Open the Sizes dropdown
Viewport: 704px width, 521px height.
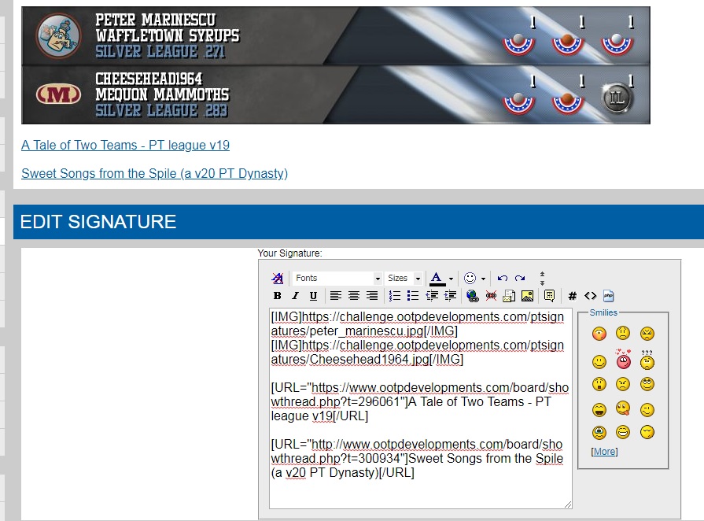(x=404, y=279)
